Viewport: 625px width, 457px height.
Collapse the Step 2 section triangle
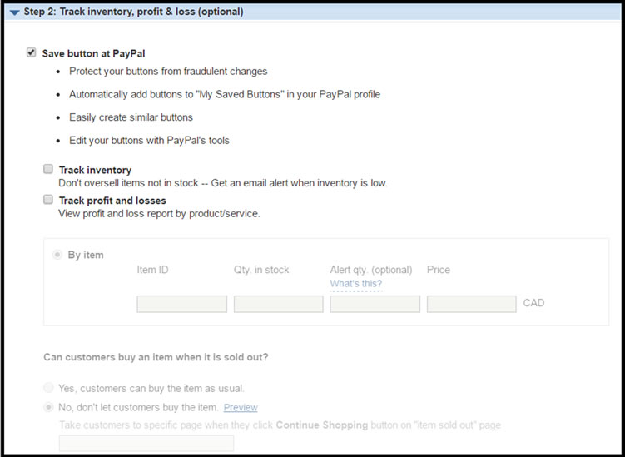15,12
